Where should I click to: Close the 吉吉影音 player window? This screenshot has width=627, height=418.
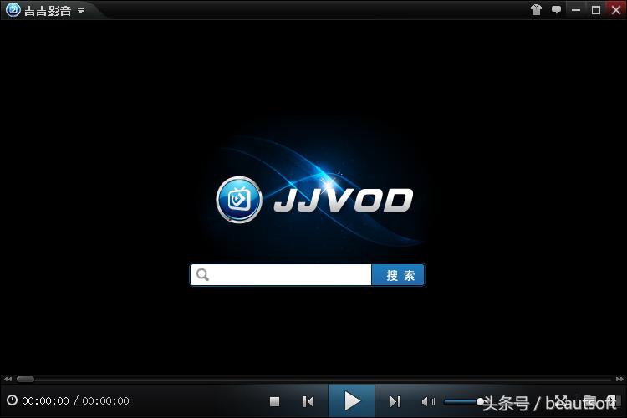tap(616, 9)
